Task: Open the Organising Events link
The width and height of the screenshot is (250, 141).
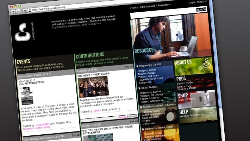Action: (x=150, y=92)
